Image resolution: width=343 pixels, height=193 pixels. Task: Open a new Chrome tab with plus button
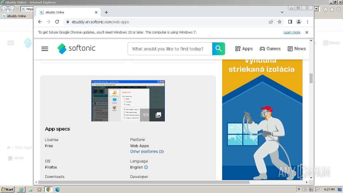click(106, 12)
